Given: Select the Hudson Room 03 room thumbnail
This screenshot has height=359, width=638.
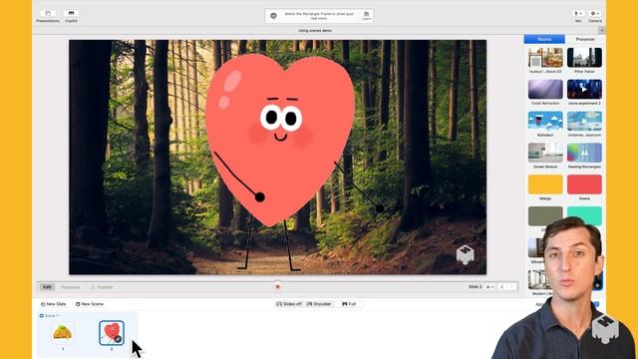Looking at the screenshot, I should (x=545, y=58).
